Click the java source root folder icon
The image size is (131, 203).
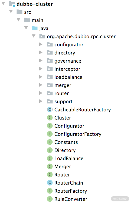[x=35, y=28]
